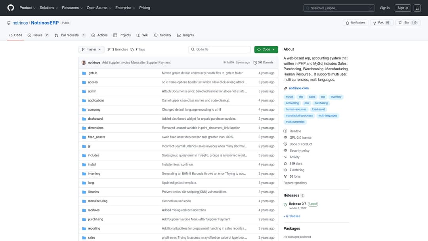The height and width of the screenshot is (241, 428).
Task: Click the folder icon for libraries
Action: coord(84,192)
